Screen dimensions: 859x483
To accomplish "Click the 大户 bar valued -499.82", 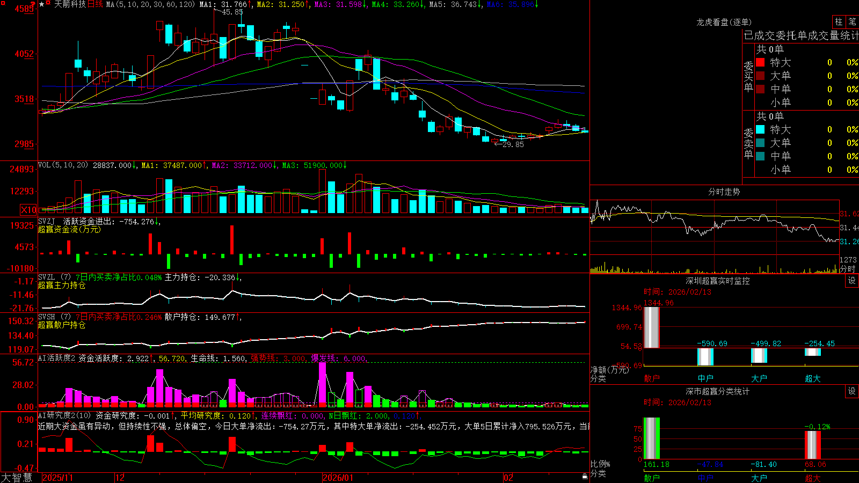I will (x=759, y=355).
